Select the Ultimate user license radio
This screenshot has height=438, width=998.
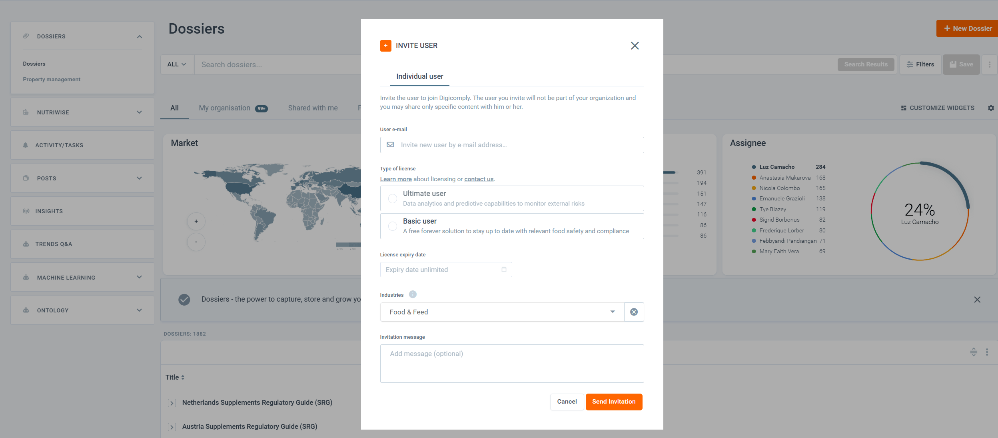click(x=393, y=198)
